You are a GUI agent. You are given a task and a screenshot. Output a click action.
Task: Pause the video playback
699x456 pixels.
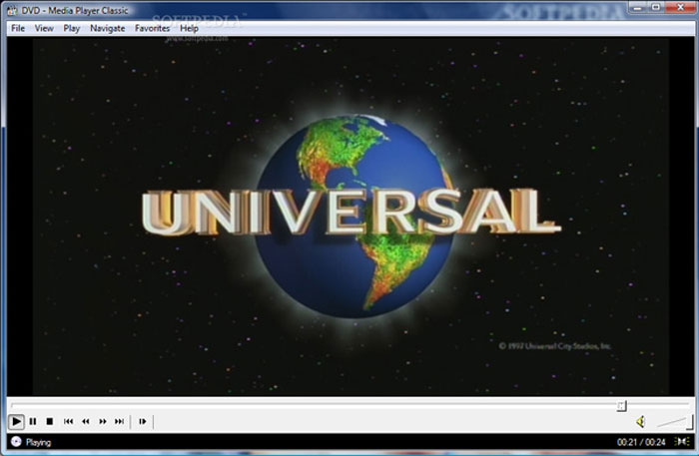coord(33,421)
